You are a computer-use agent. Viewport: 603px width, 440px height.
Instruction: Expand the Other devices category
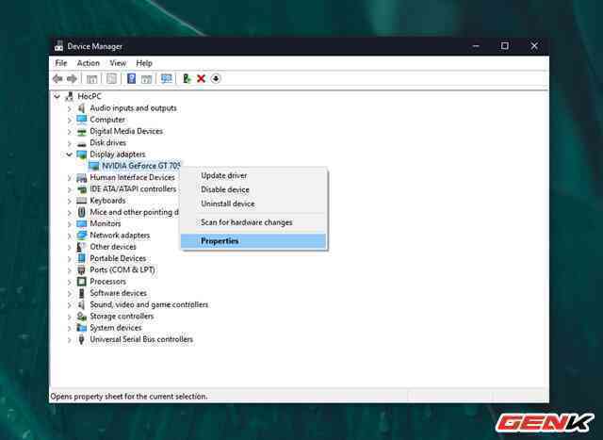69,247
